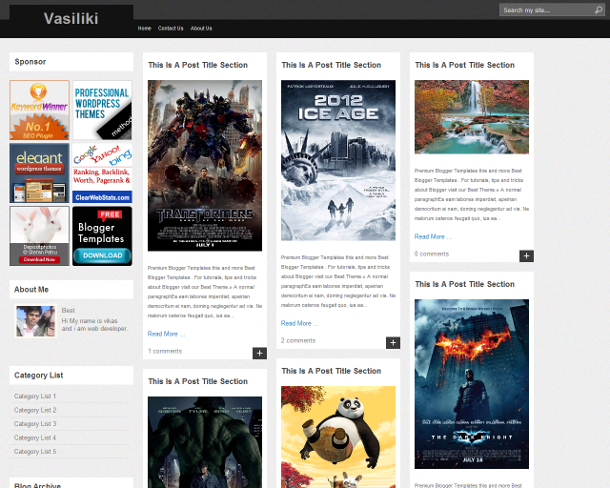
Task: Click the Blog Archive widget heading
Action: tap(38, 485)
